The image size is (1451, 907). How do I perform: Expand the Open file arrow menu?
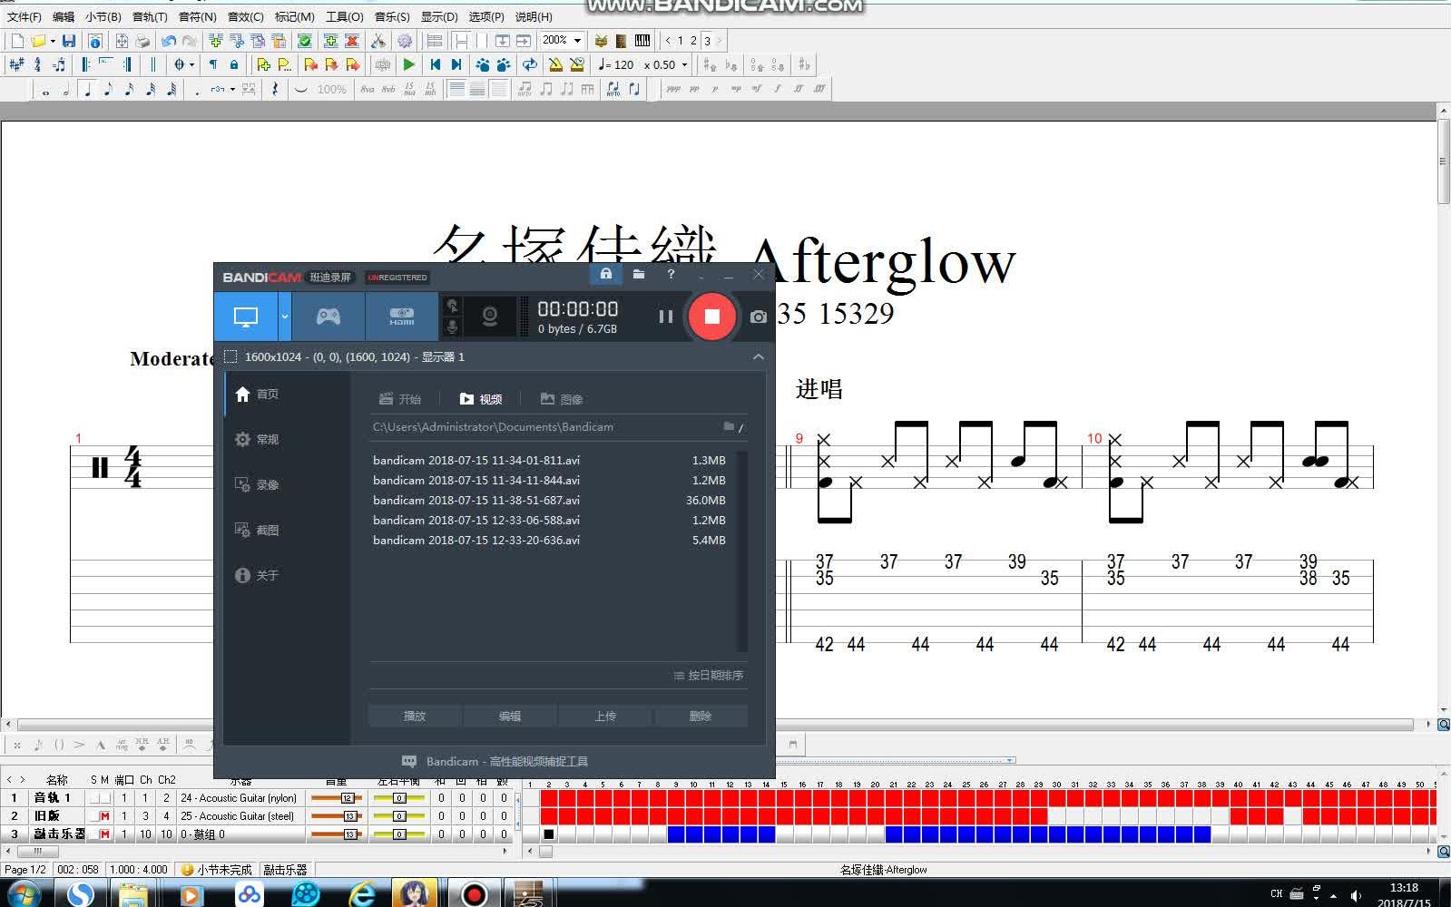(53, 41)
